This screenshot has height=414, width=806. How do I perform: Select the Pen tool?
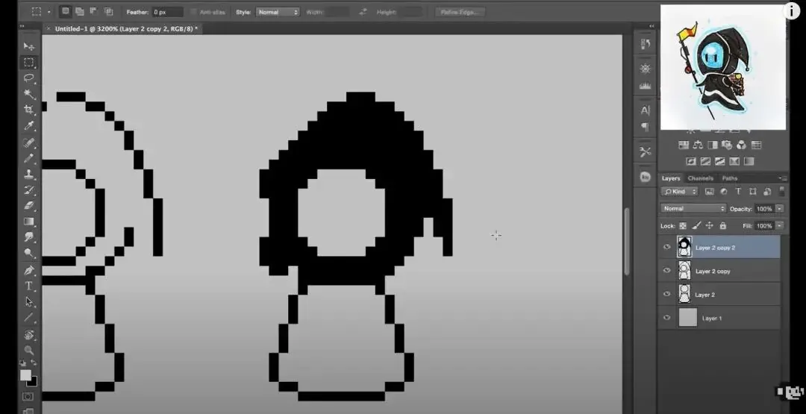click(29, 270)
